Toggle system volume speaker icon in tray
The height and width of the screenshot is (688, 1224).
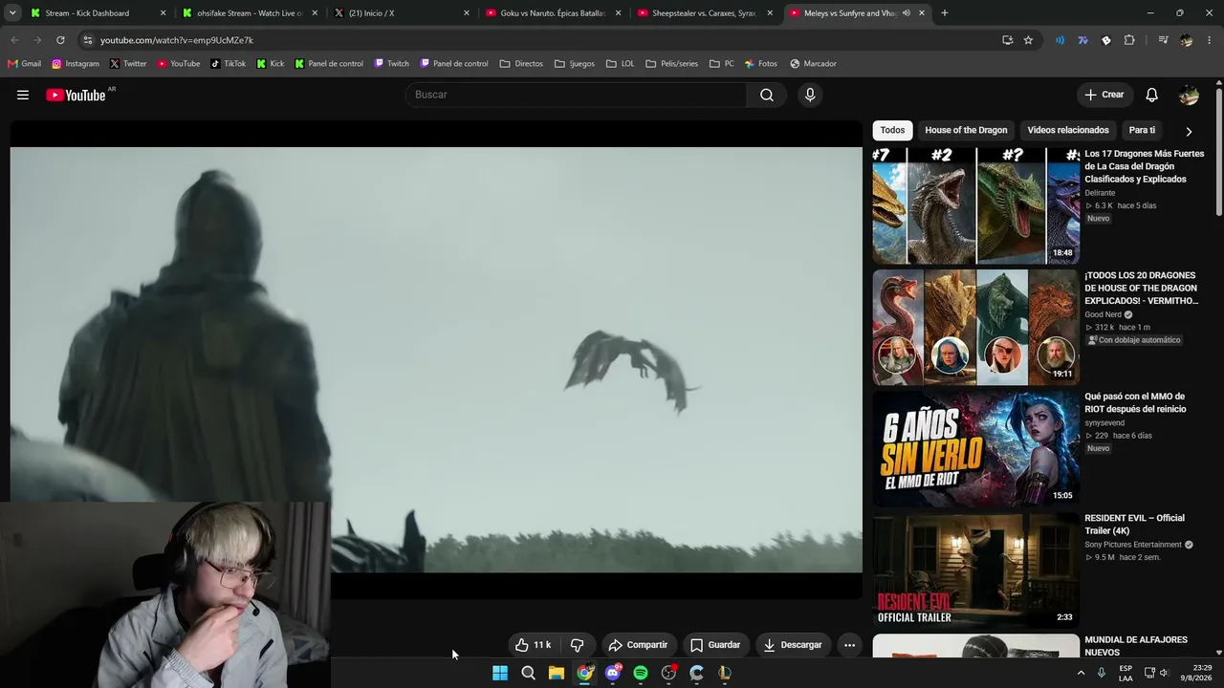pyautogui.click(x=1164, y=673)
